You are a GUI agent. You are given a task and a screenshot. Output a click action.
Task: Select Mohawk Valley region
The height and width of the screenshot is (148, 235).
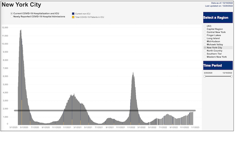(x=205, y=45)
